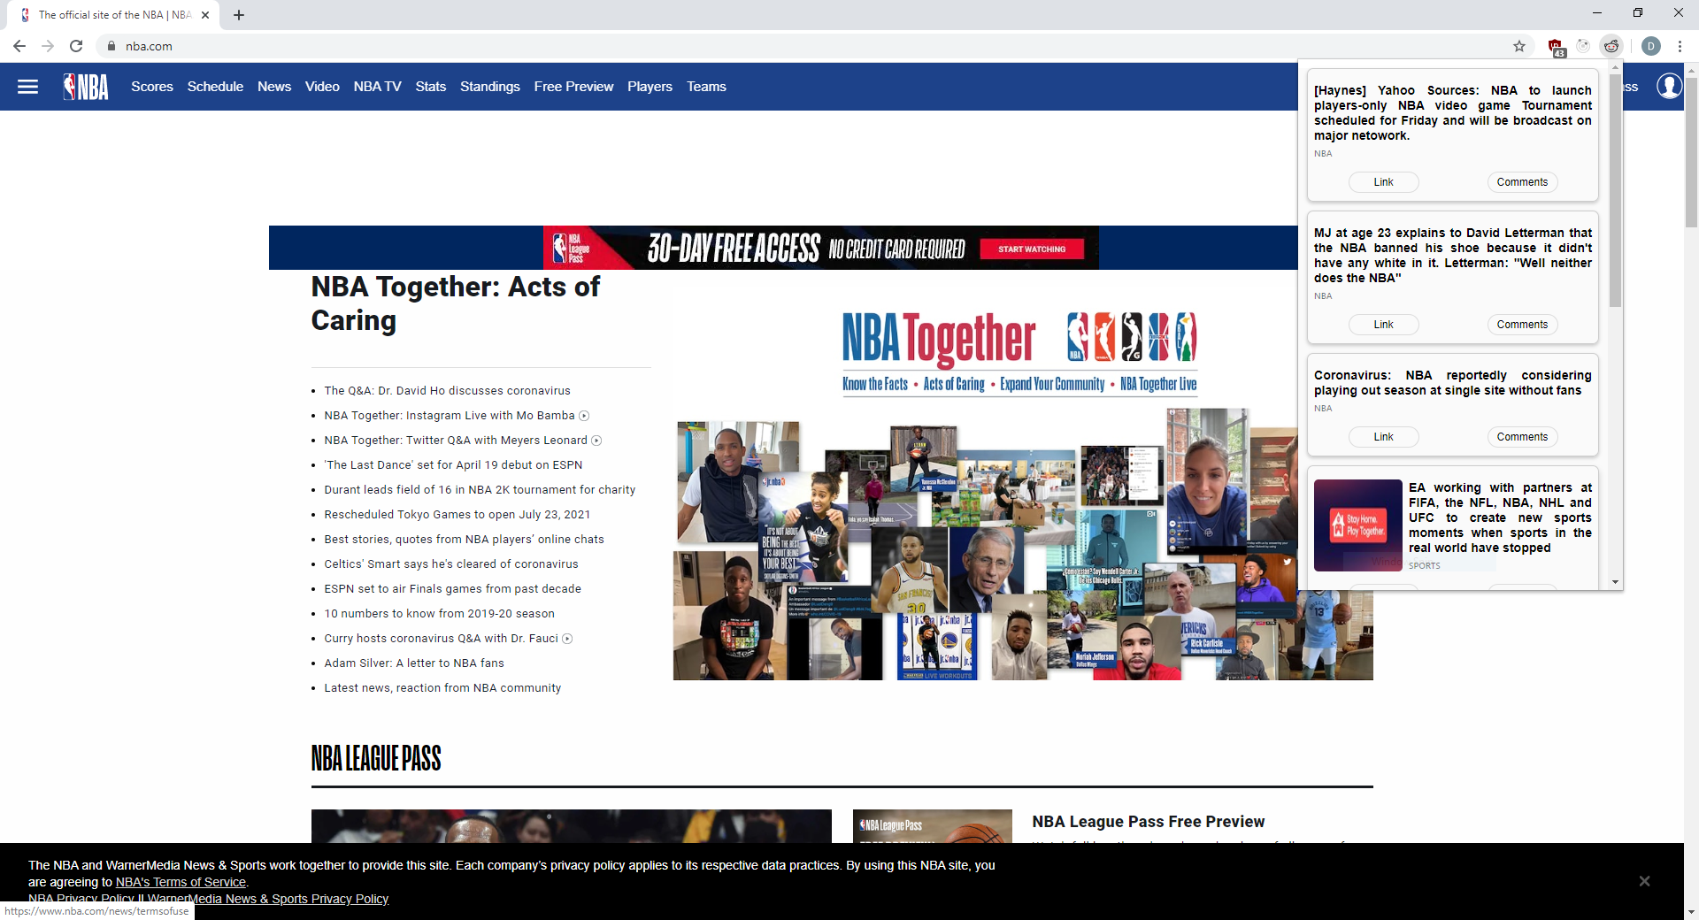Open WarnerMedia News & Sports Privacy Policy
1699x920 pixels.
[268, 899]
